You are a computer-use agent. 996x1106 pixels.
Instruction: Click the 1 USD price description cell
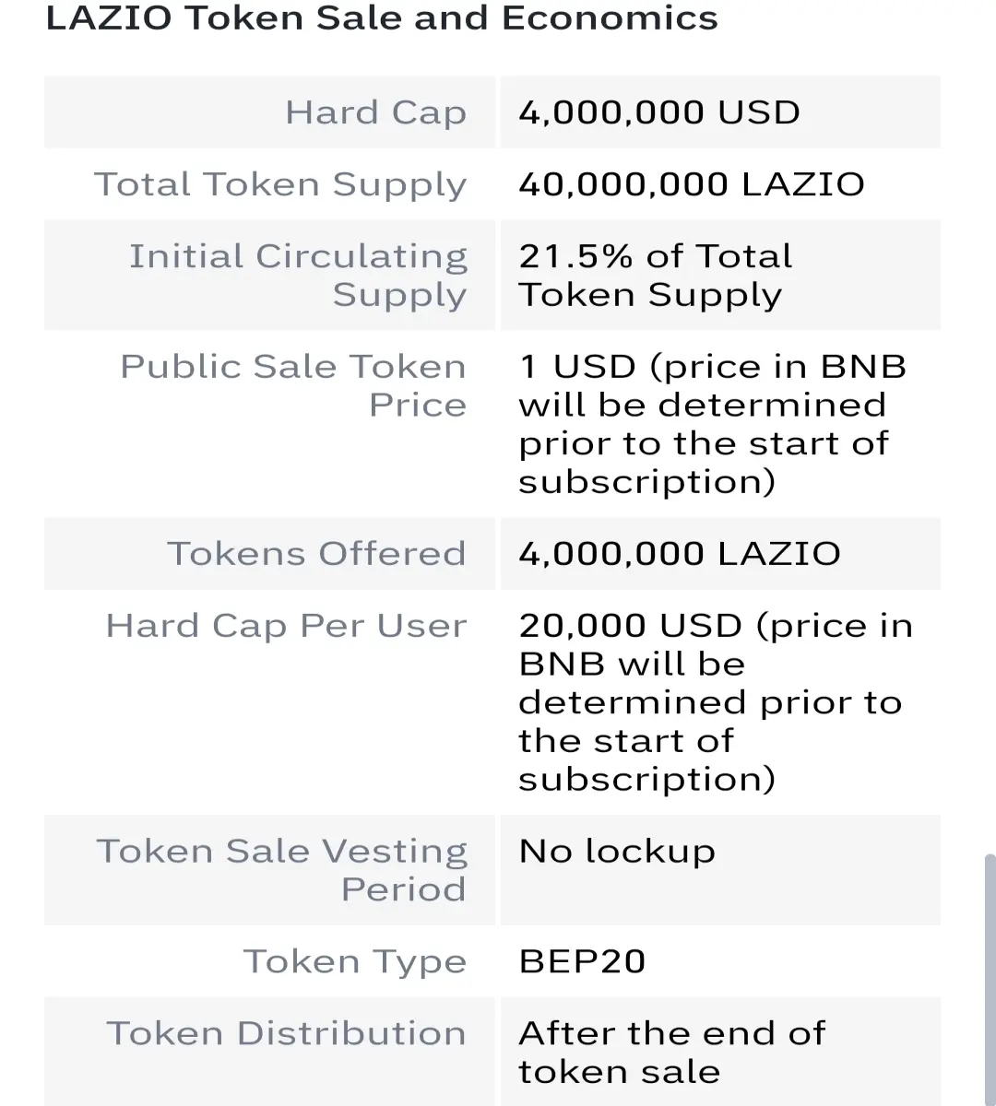coord(720,423)
